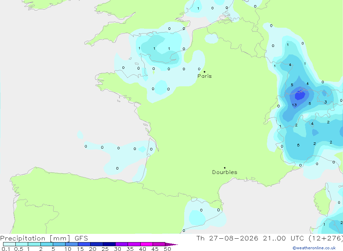Click the 0.5 legend scale label
343x251 pixels.
point(19,249)
